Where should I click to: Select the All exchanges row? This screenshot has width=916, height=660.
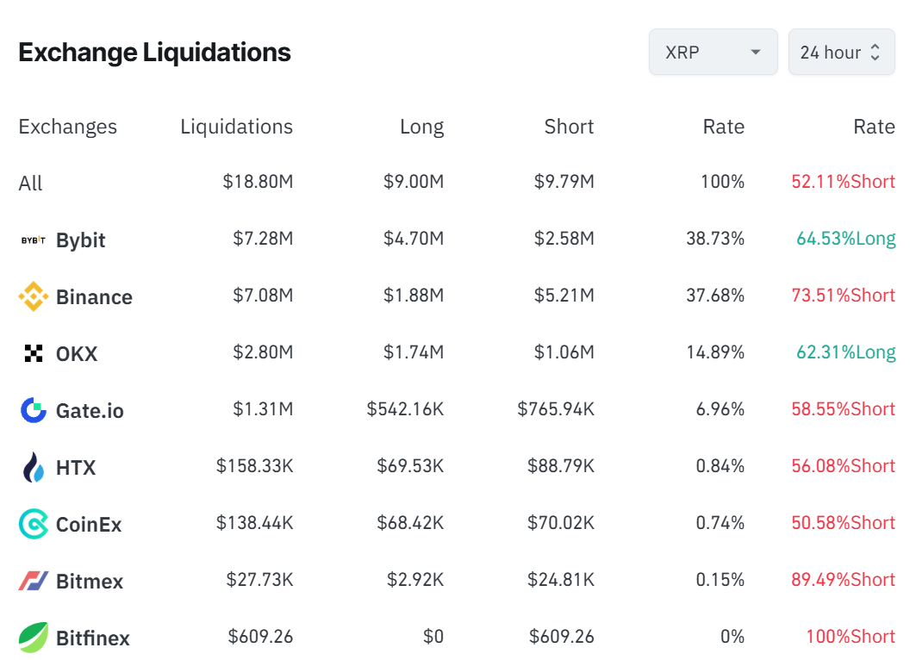coord(30,183)
